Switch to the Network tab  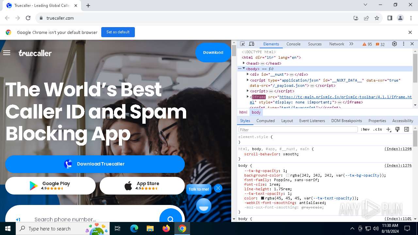(337, 44)
